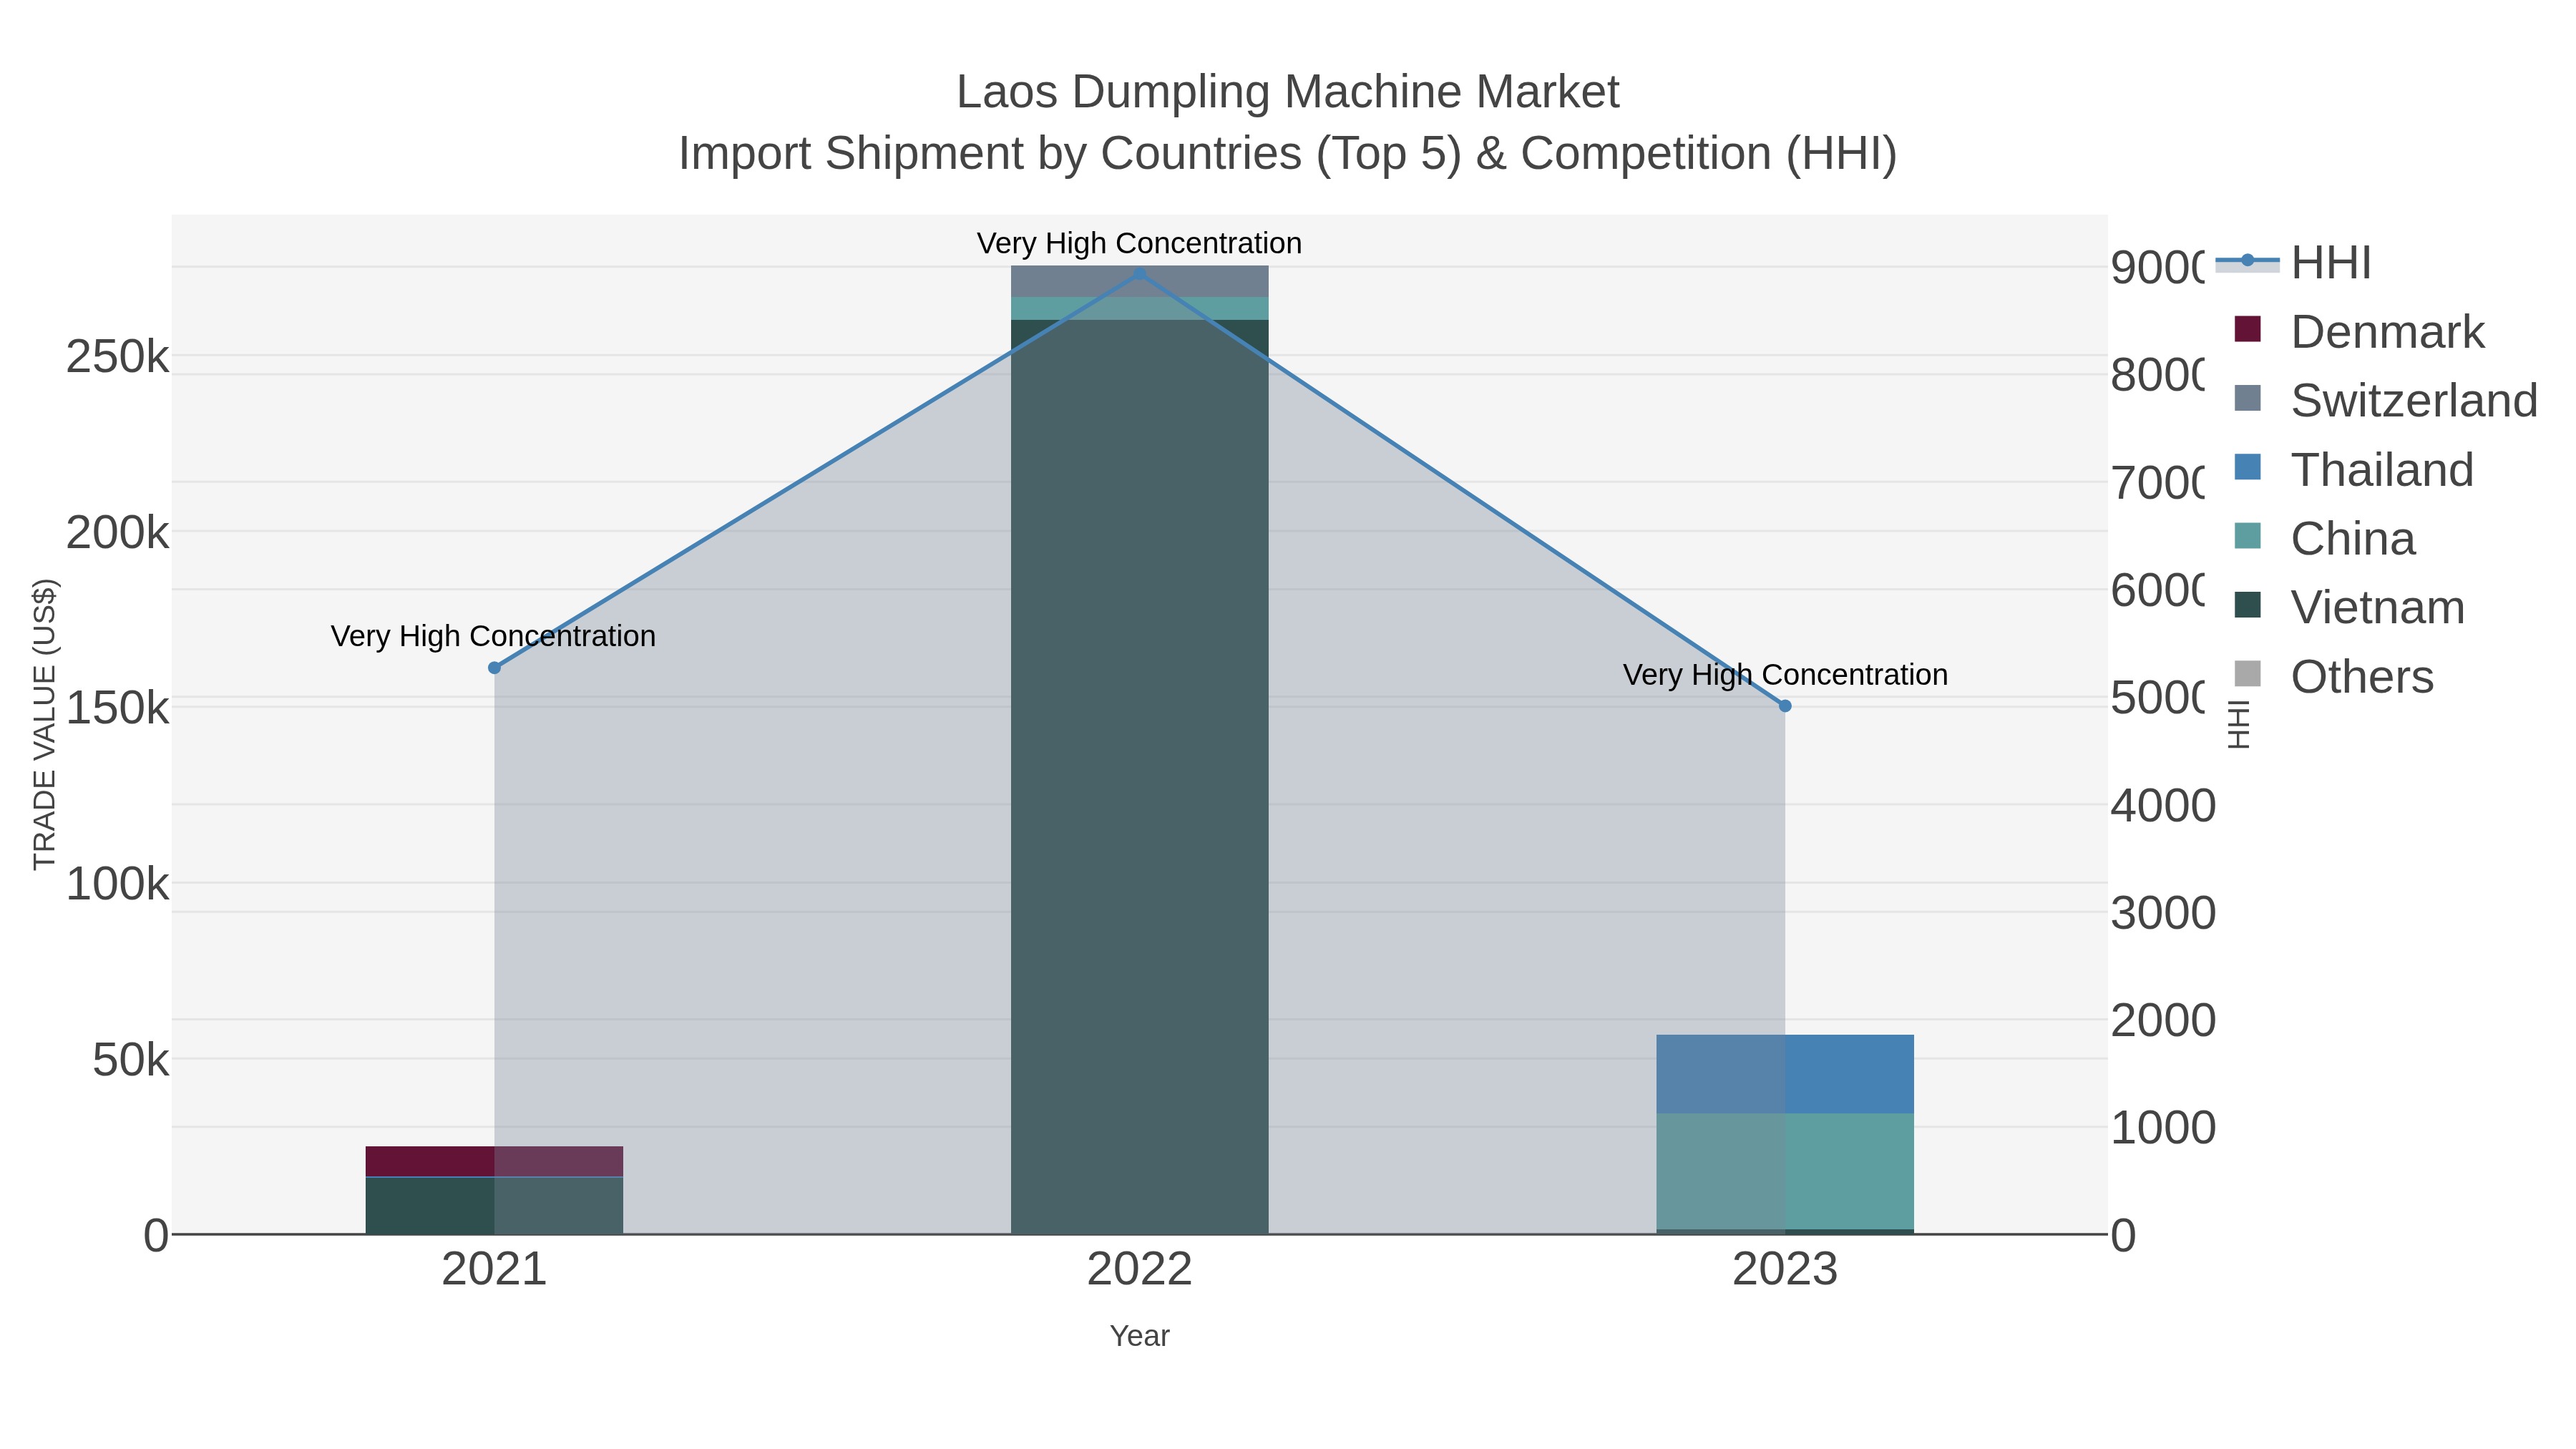Click the Vietnam dark green legend swatch
The height and width of the screenshot is (1449, 2576).
2247,605
